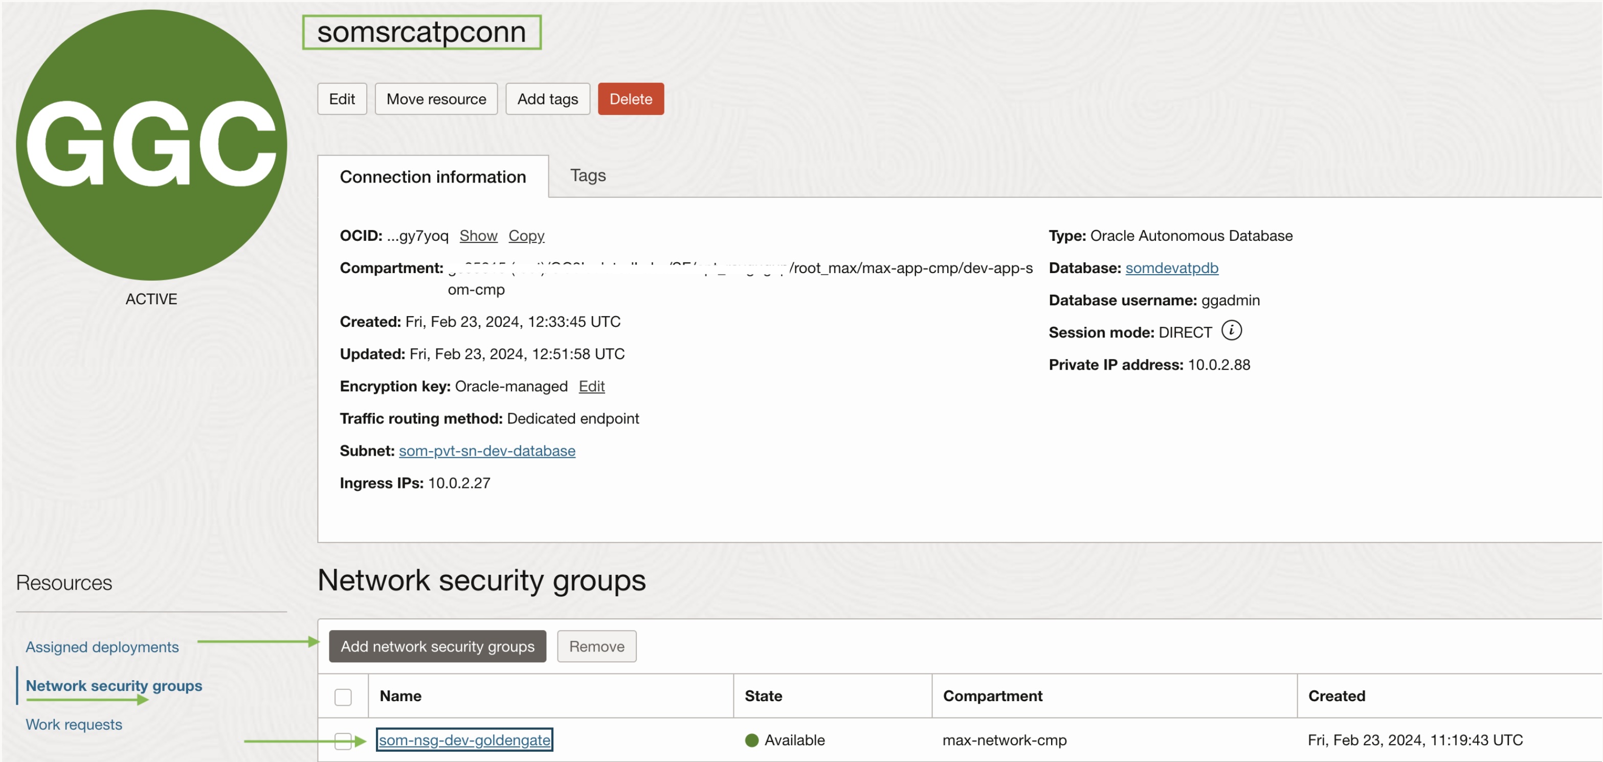The image size is (1603, 762).
Task: Click the green GGC connection icon
Action: pos(151,144)
